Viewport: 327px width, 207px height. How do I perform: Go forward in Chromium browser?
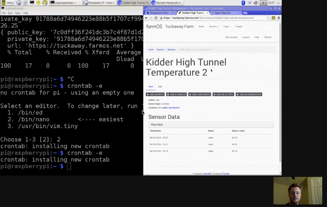point(151,18)
